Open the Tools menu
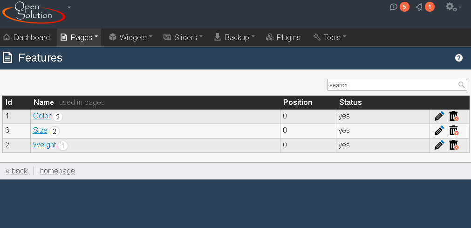This screenshot has width=471, height=228. 329,37
